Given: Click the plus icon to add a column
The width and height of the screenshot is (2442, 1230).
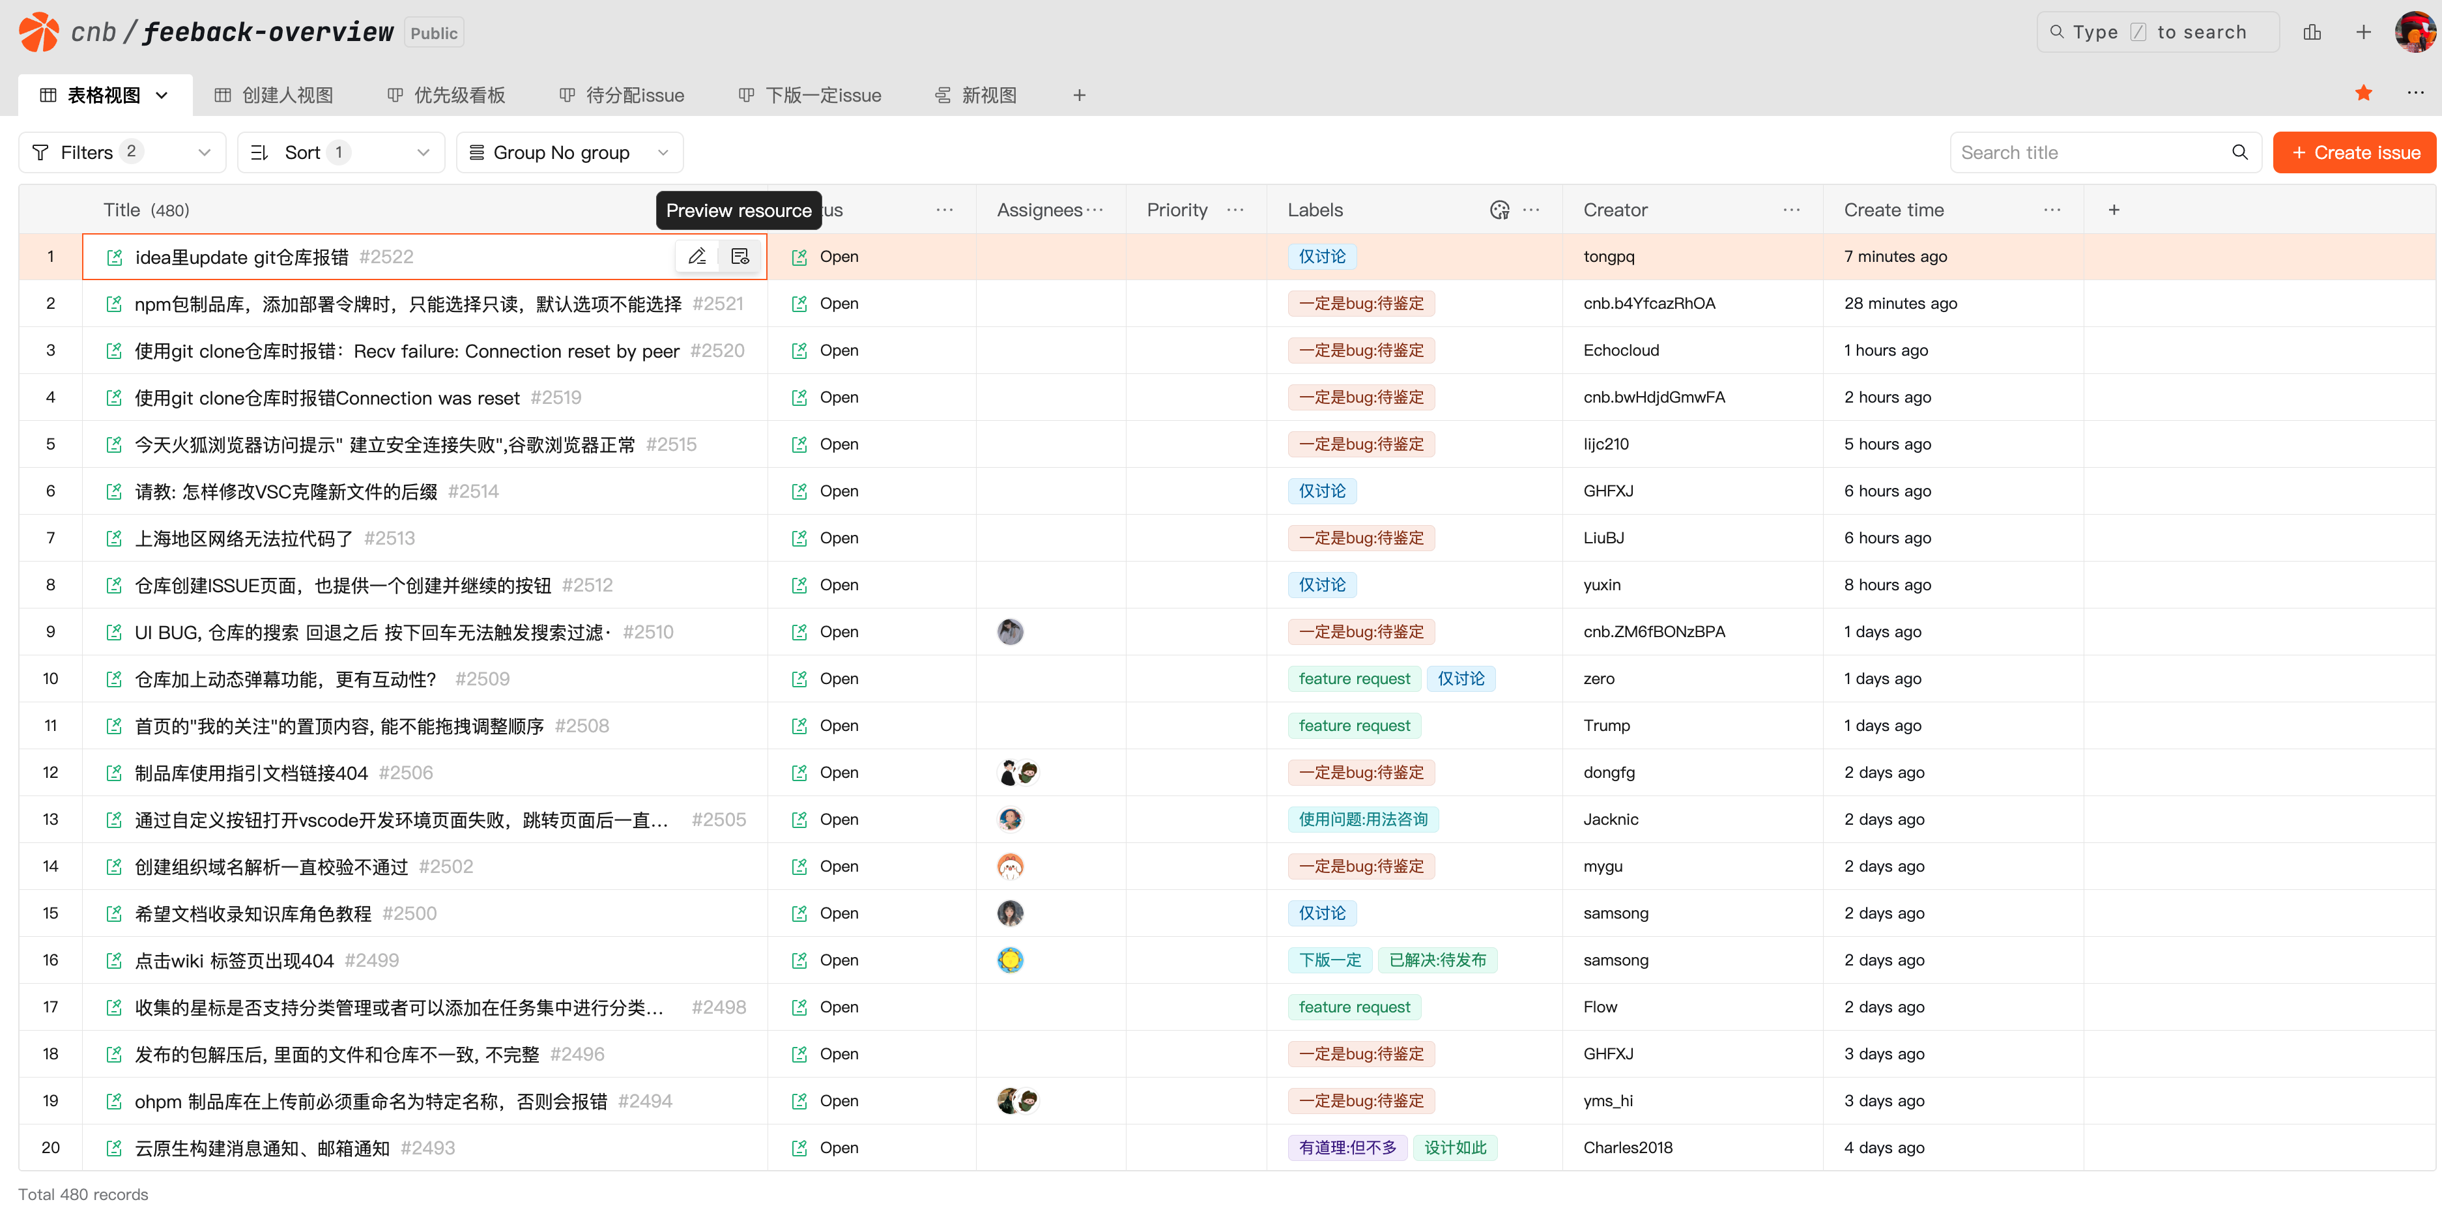Looking at the screenshot, I should [x=2113, y=209].
